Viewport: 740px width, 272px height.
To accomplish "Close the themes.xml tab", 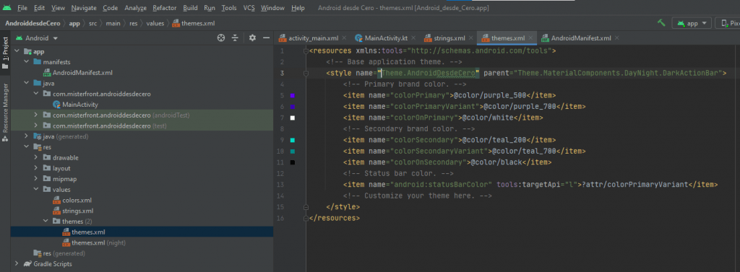I will pyautogui.click(x=531, y=38).
